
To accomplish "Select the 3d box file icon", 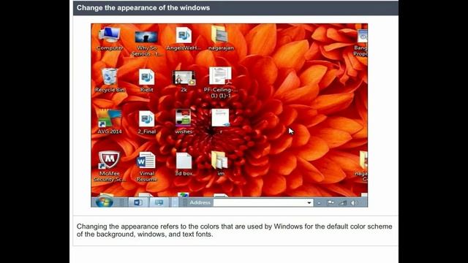I will point(184,164).
